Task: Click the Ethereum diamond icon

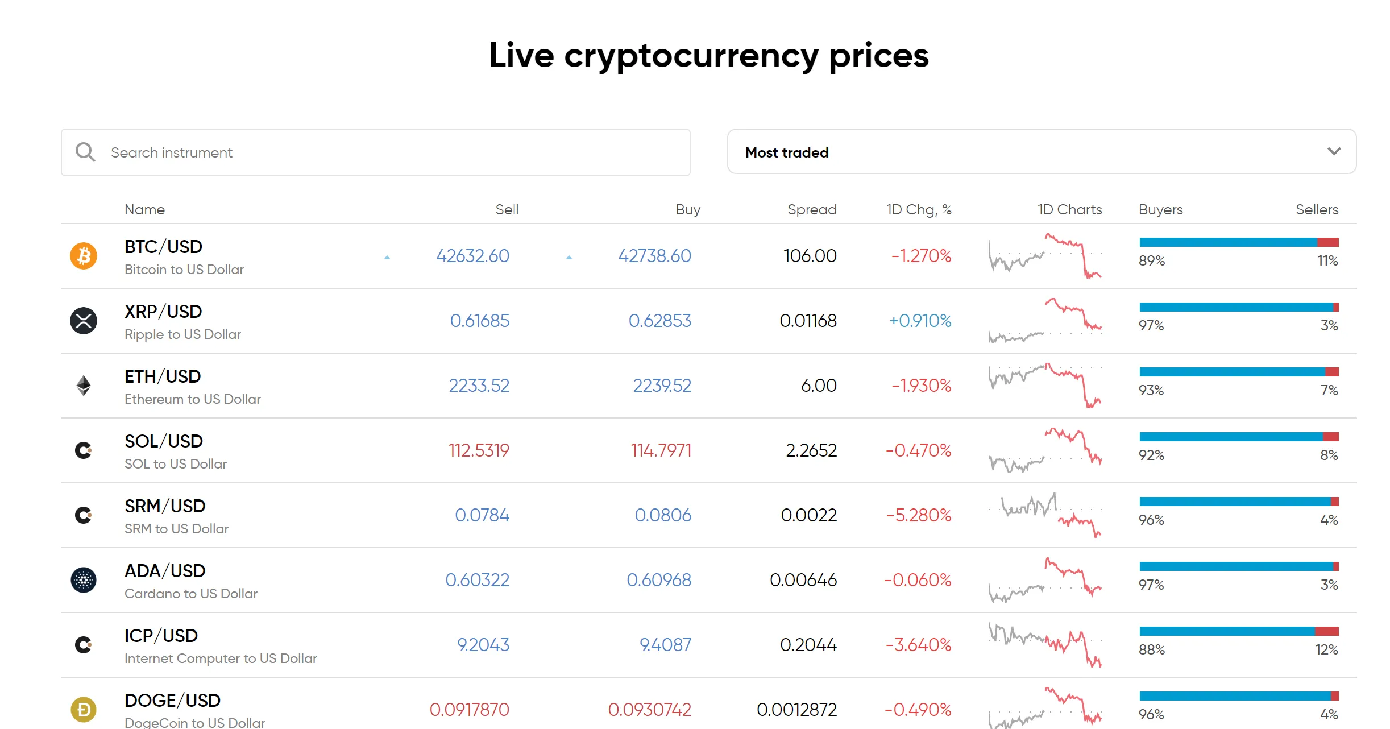Action: (x=84, y=386)
